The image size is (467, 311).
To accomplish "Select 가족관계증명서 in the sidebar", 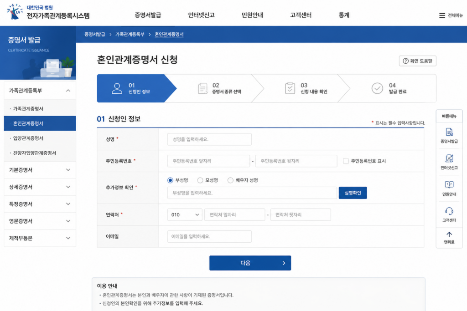I will (x=40, y=108).
